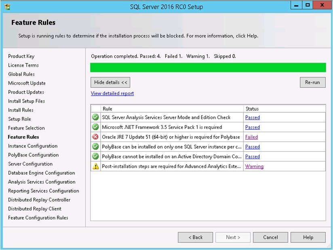This screenshot has width=333, height=250.
Task: Select Feature Selection step in sidebar
Action: pyautogui.click(x=27, y=128)
